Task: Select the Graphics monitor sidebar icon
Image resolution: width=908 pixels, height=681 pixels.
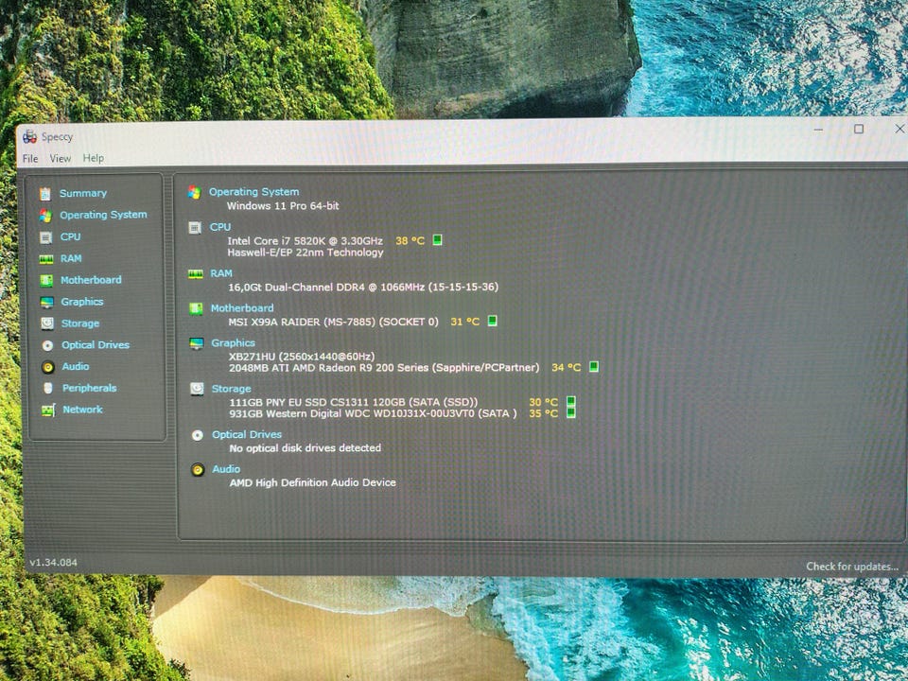Action: click(x=47, y=303)
